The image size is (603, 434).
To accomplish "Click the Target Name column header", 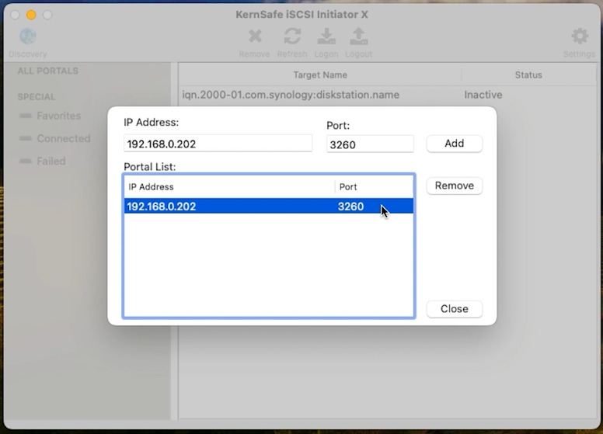I will pos(320,75).
